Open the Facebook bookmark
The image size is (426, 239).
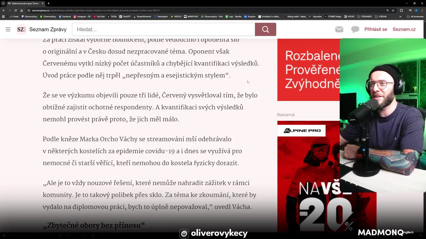click(65, 16)
